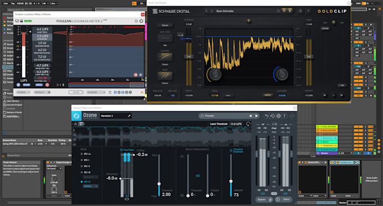Click the Ozone Dither button

(286, 199)
